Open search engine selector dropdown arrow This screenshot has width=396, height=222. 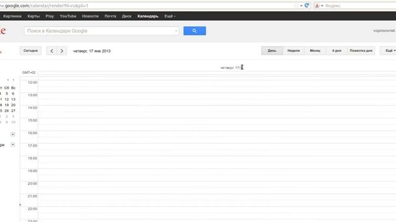coord(322,6)
